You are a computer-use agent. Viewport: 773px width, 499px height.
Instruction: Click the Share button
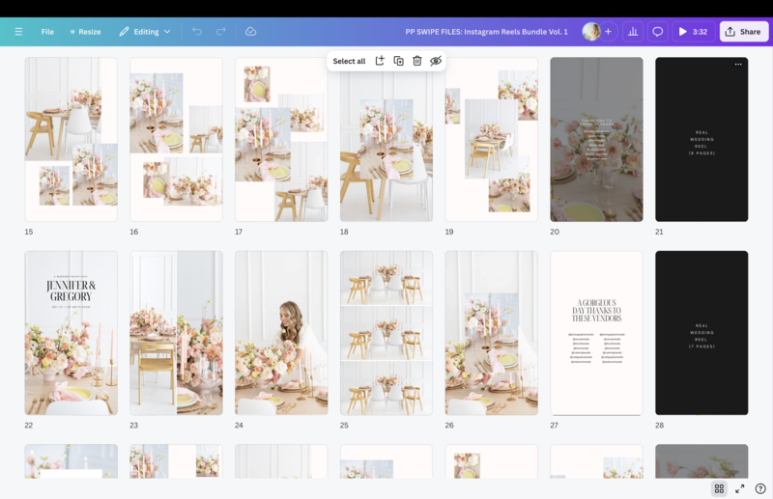[743, 32]
